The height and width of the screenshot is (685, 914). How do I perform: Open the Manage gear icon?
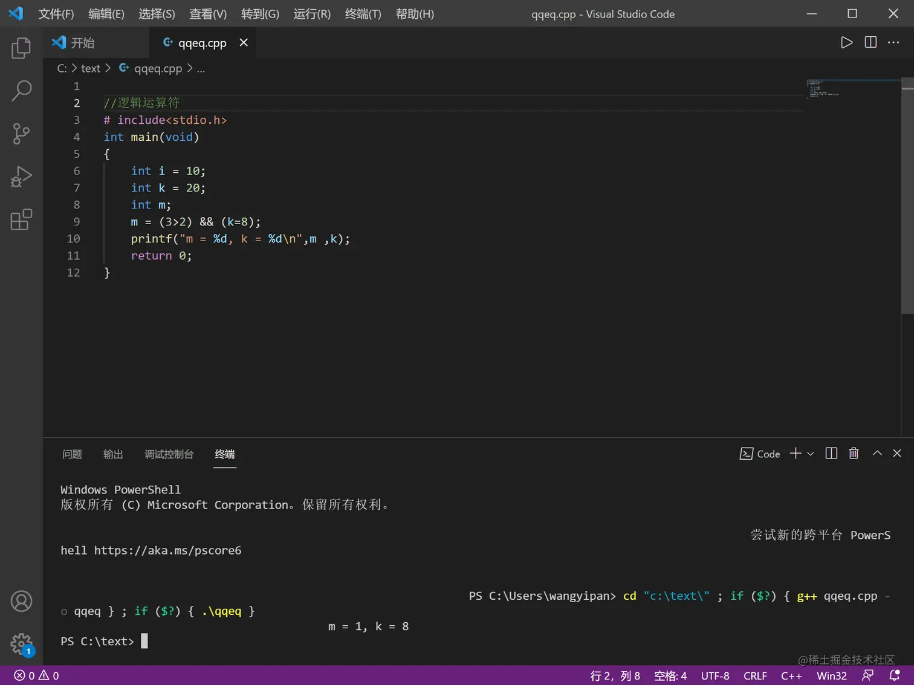tap(21, 644)
